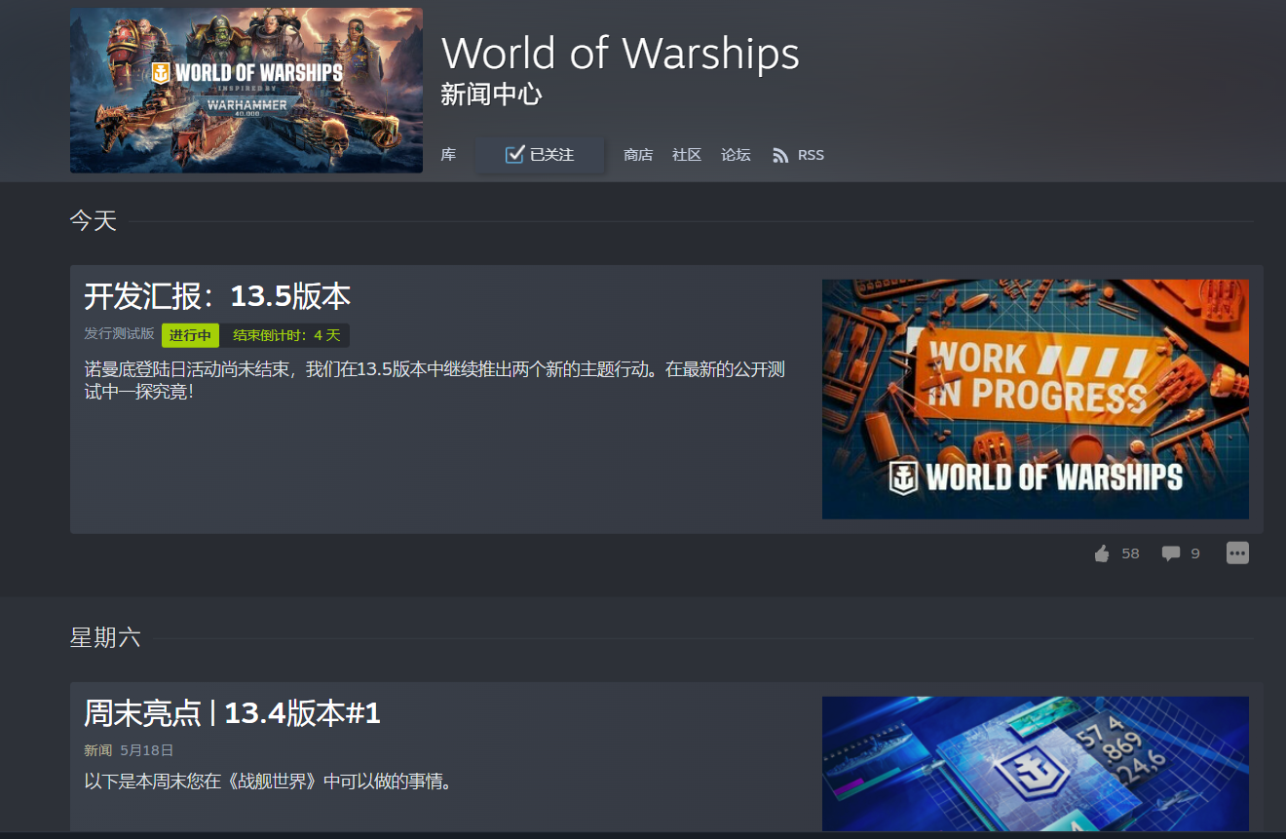Click the 结束倒计时：4天 countdown badge

tap(286, 335)
